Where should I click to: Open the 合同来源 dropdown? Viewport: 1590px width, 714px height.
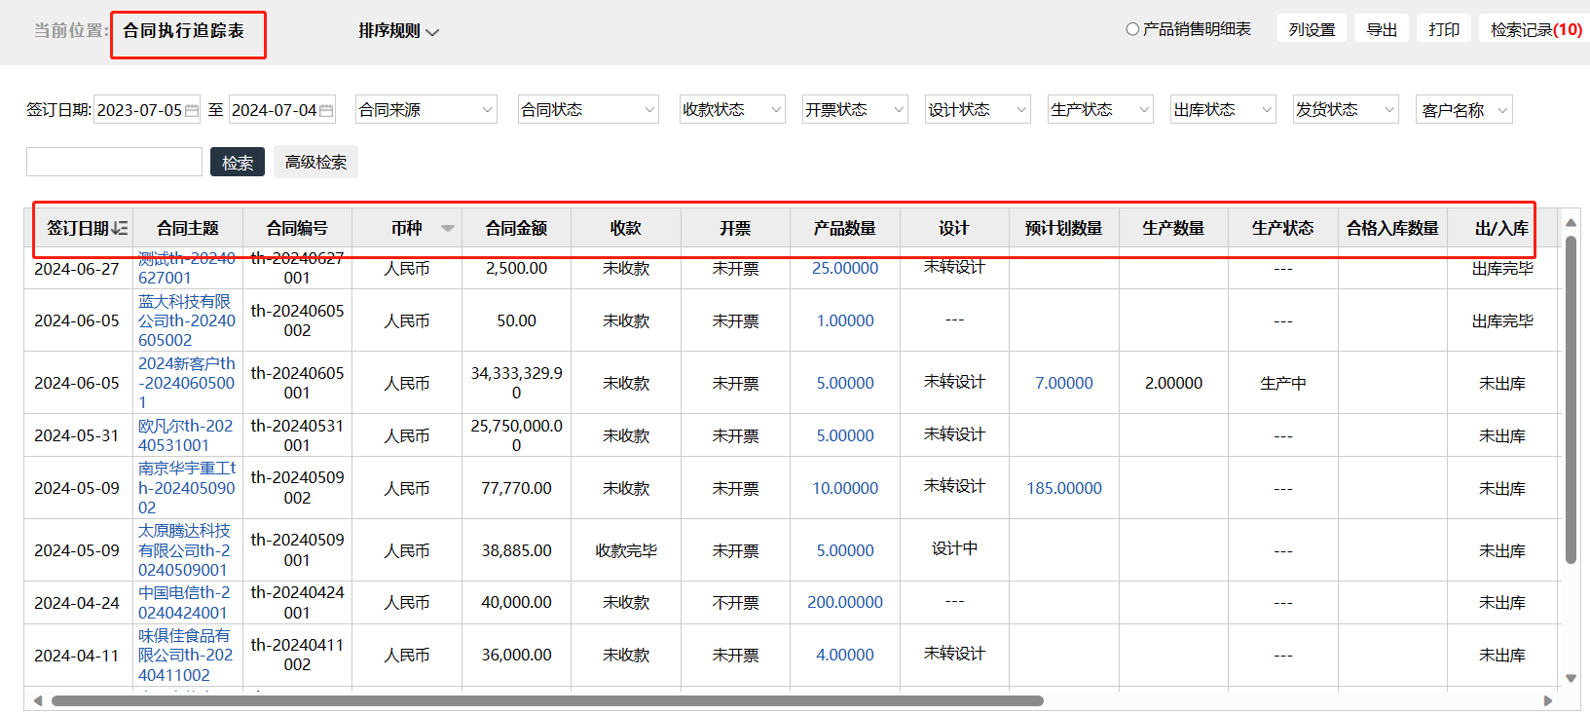pyautogui.click(x=426, y=110)
